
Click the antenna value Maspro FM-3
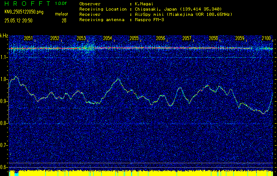click(x=149, y=20)
